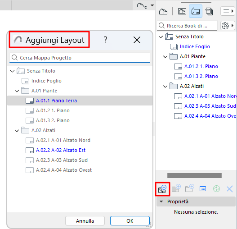Collapse the Proprietà panel section
The image size is (237, 229).
(x=161, y=202)
